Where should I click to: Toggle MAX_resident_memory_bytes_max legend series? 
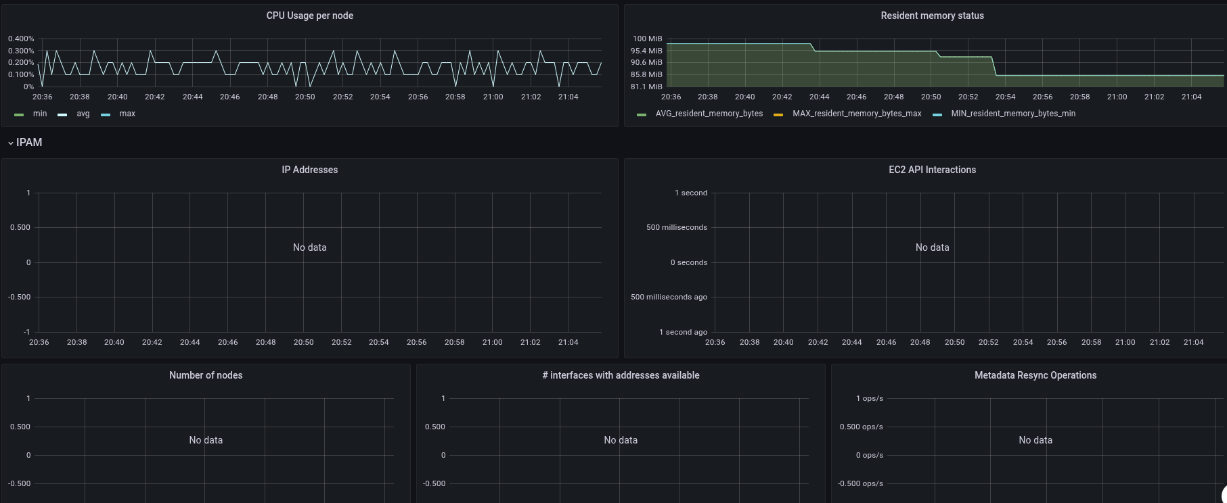click(857, 114)
